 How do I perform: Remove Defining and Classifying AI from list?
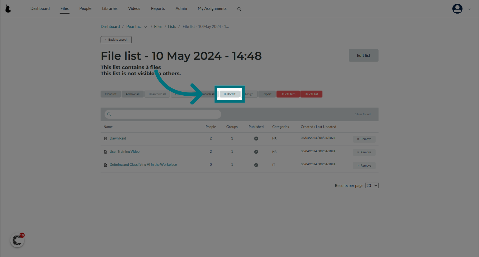click(364, 166)
